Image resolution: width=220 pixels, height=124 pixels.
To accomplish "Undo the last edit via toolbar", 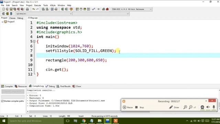I will click(x=34, y=9).
